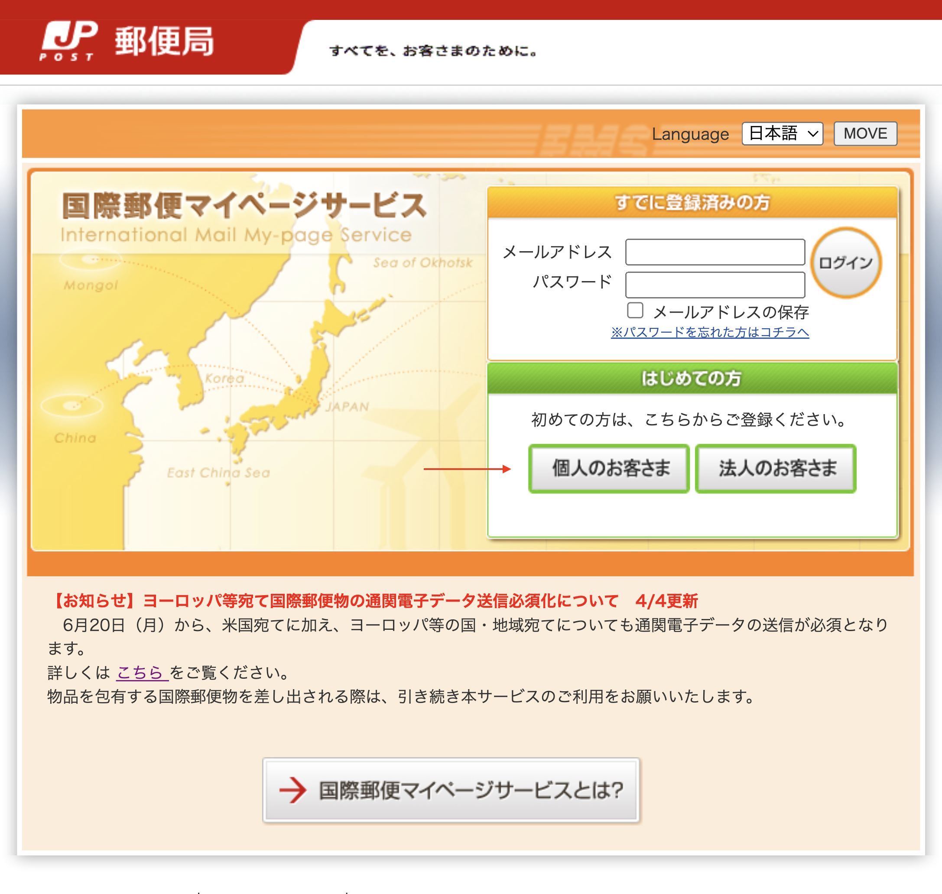
Task: Click the すべてを、お客さまのために。 slogan
Action: pyautogui.click(x=433, y=51)
